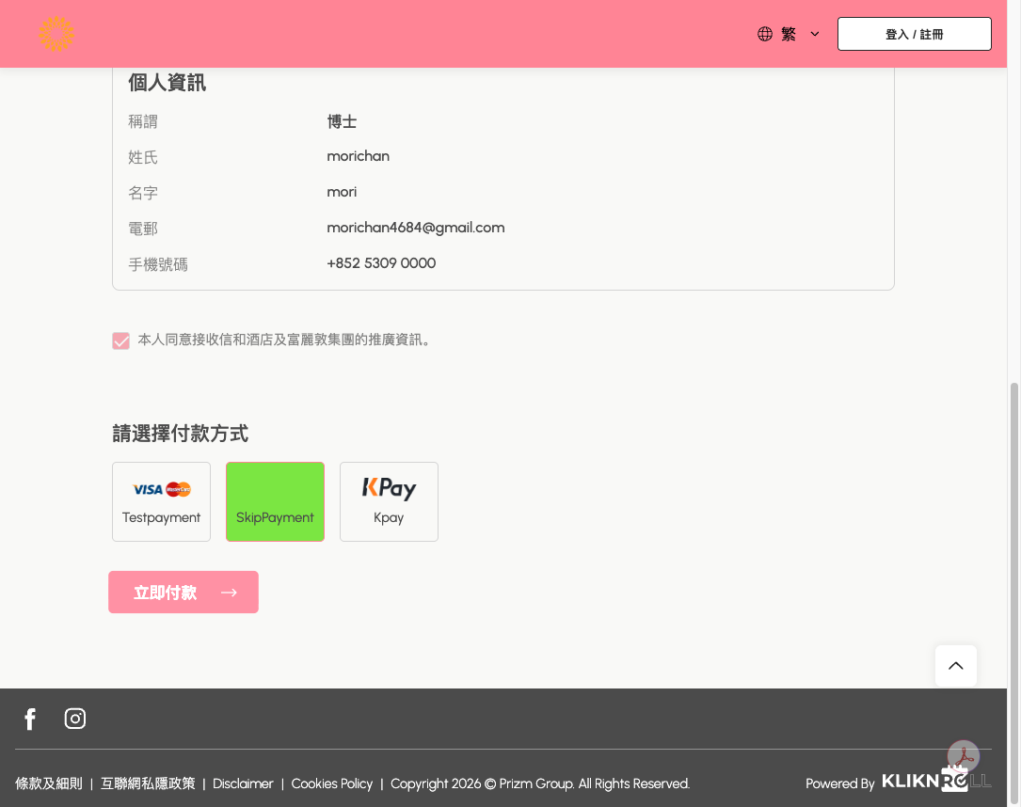Click the surname value morichan

[359, 156]
